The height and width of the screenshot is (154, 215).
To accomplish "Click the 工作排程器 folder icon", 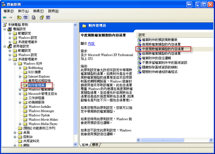I will click(25, 98).
